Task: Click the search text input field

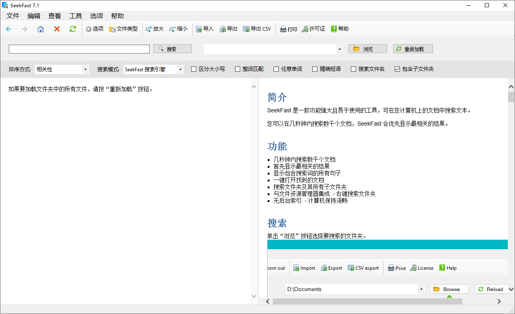Action: [79, 49]
